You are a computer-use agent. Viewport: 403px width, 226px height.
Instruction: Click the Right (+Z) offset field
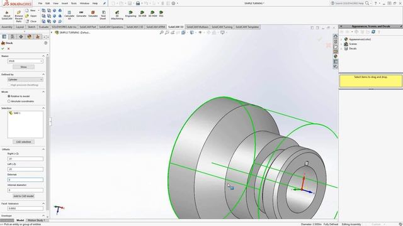pyautogui.click(x=25, y=159)
